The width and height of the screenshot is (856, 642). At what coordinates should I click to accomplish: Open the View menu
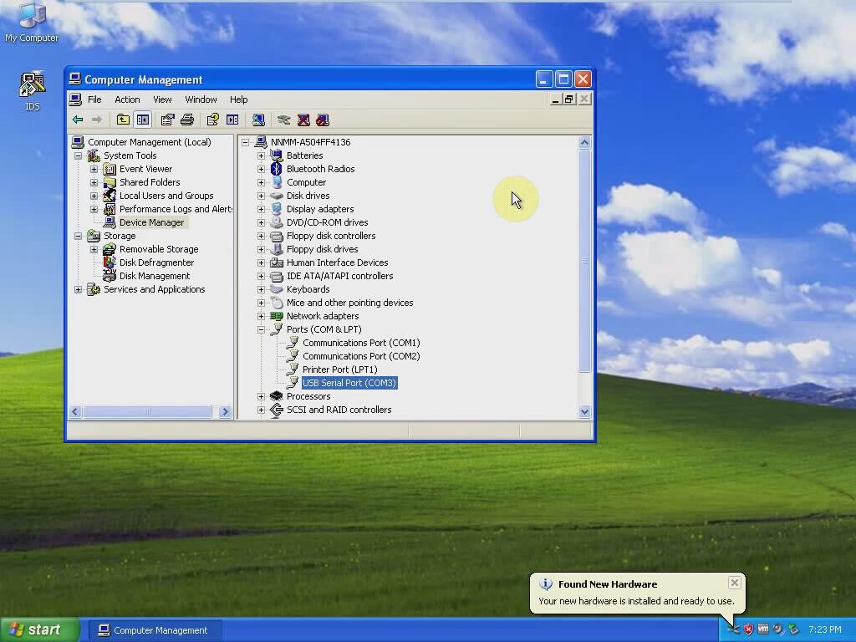coord(162,99)
